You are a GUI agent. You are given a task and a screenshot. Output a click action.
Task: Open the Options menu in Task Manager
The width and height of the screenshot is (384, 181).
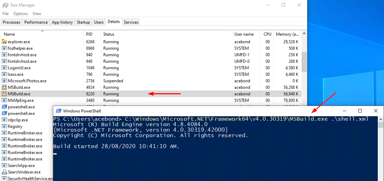point(21,14)
